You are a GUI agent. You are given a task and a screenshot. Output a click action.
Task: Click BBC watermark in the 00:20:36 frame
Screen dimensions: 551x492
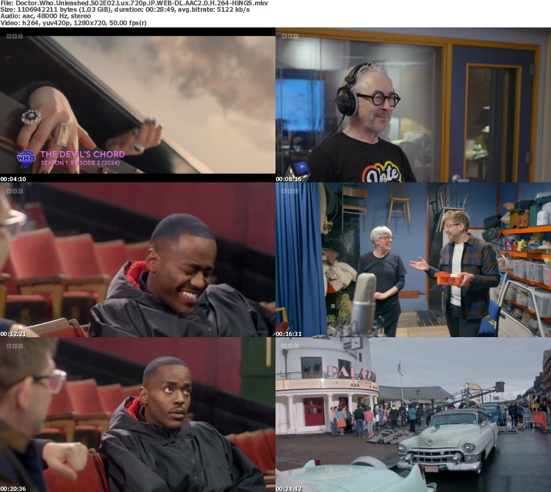[15, 346]
